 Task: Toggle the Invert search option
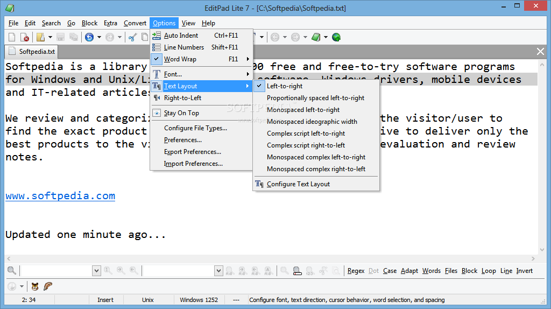524,271
